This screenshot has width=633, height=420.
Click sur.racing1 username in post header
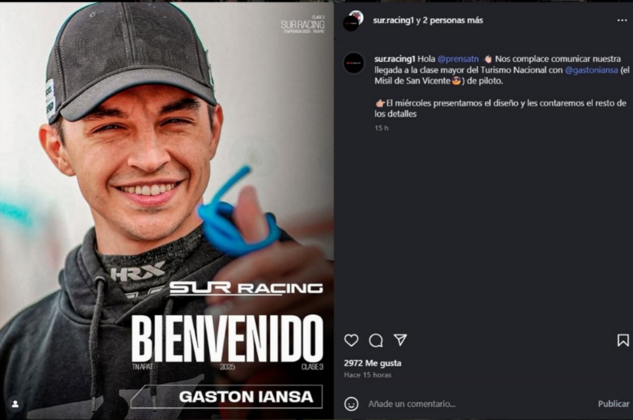[393, 20]
